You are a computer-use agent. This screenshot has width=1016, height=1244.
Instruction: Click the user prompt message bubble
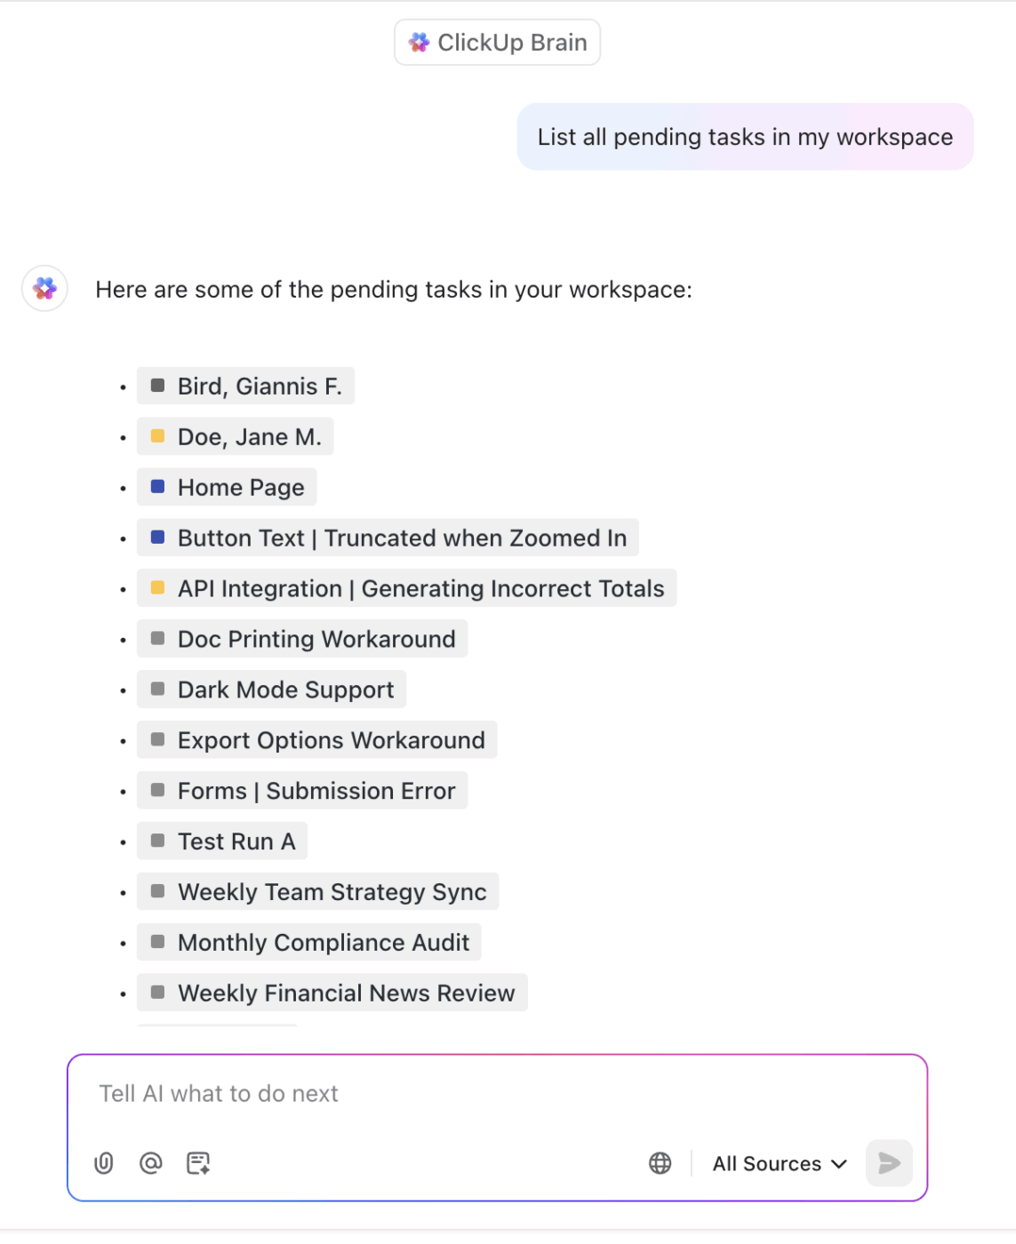(x=745, y=137)
